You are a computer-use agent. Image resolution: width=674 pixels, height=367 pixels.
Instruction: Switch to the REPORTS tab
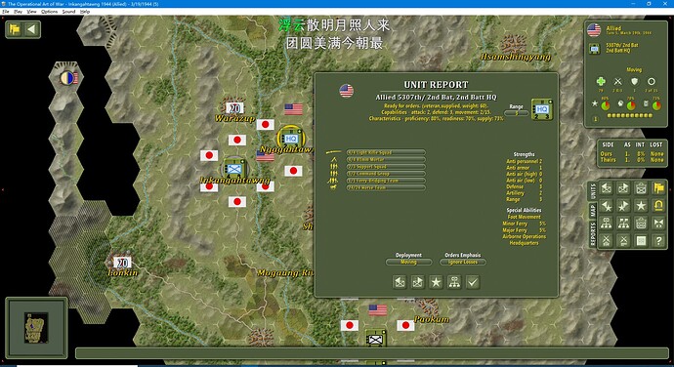coord(593,234)
